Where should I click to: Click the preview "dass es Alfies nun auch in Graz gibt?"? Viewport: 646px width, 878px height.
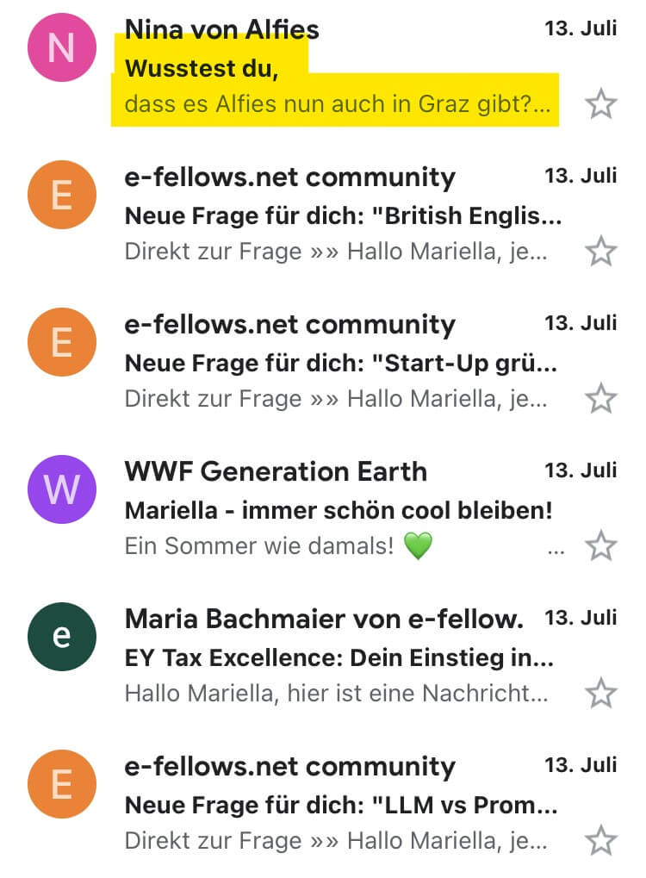337,105
